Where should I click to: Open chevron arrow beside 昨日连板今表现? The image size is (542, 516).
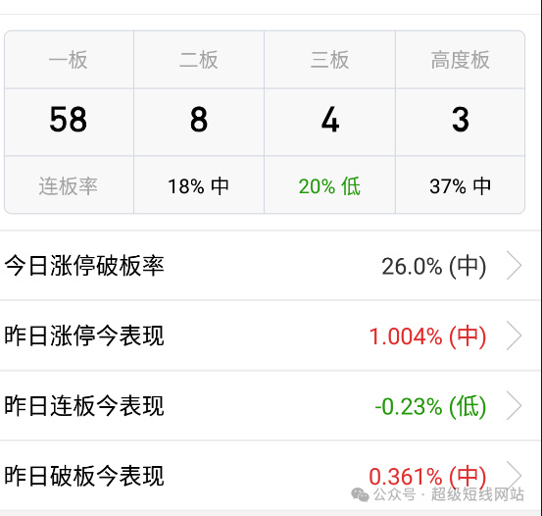click(x=515, y=405)
